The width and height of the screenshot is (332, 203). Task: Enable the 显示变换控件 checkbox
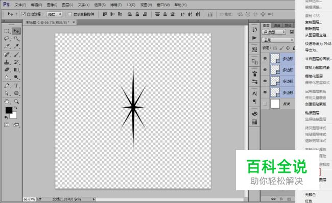point(69,14)
